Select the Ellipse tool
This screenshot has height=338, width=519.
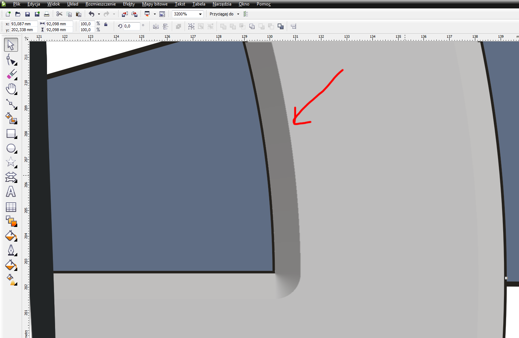[x=11, y=148]
